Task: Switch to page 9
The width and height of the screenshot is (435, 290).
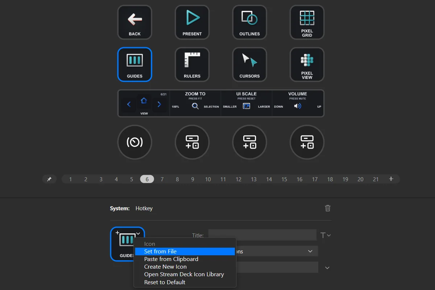Action: coord(192,179)
